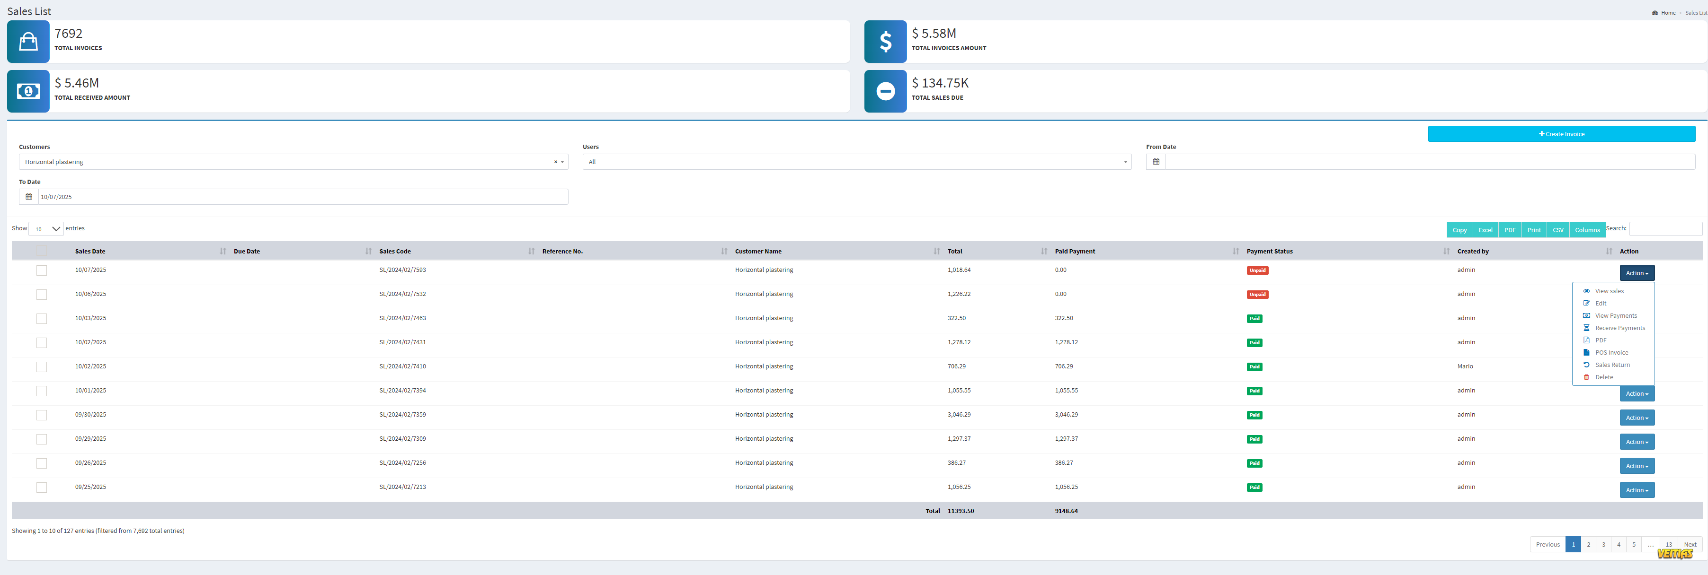Click the Total Sales Due minus icon

pyautogui.click(x=885, y=91)
